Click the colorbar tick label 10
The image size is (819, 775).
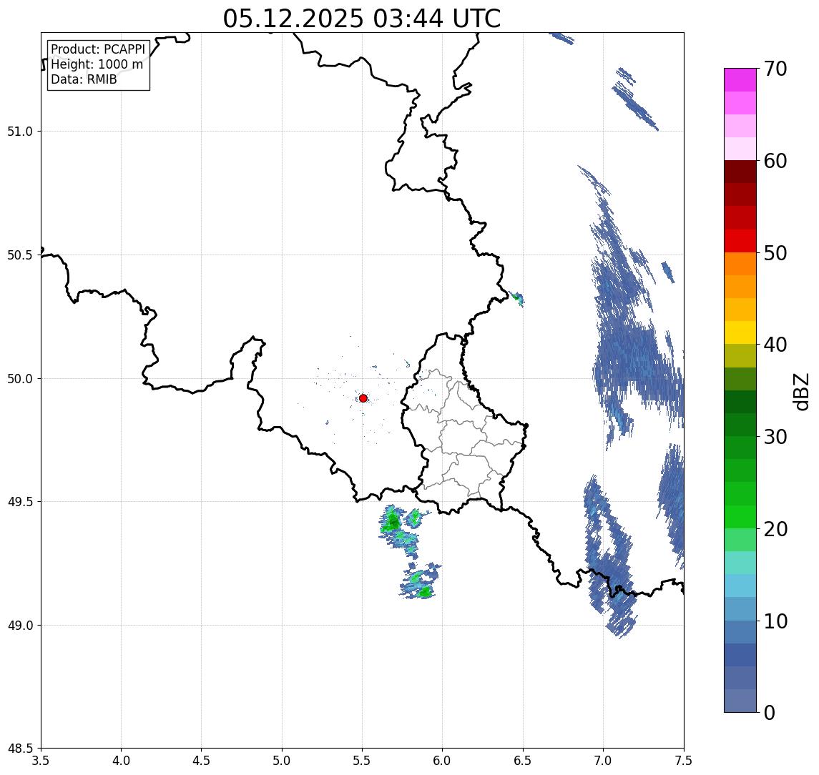pyautogui.click(x=775, y=621)
